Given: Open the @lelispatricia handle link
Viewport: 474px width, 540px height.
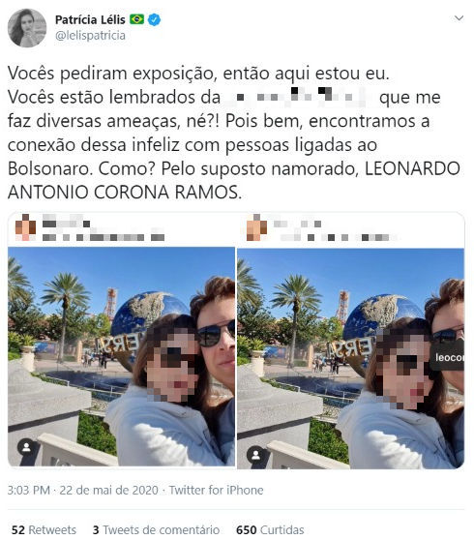Looking at the screenshot, I should click(90, 36).
